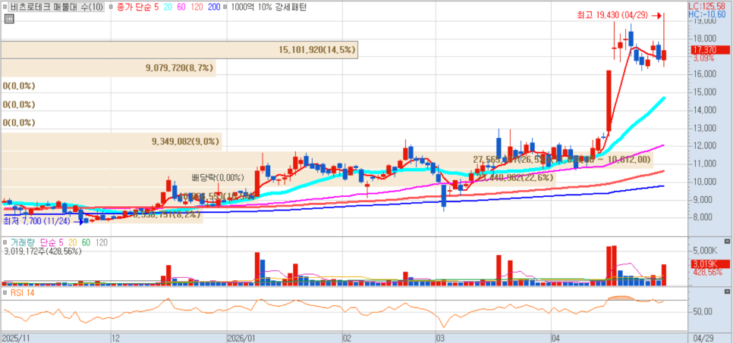733x343 pixels.
Task: Click the 2026/01 date label on time axis
Action: pyautogui.click(x=242, y=337)
